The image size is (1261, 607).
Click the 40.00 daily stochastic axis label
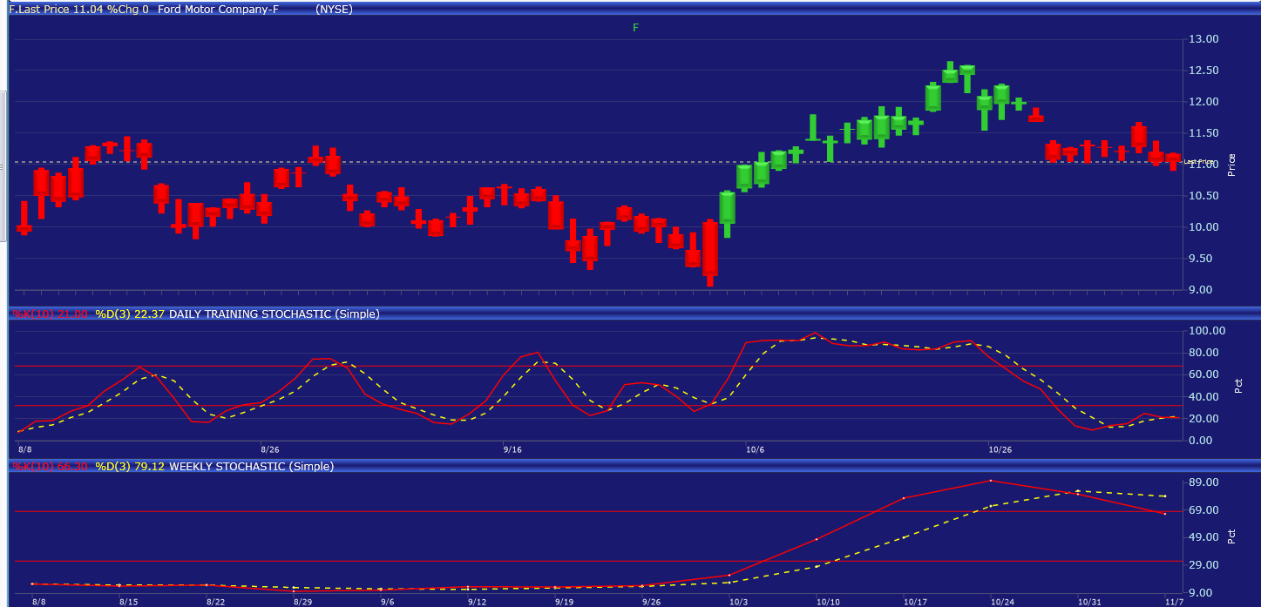pyautogui.click(x=1203, y=397)
